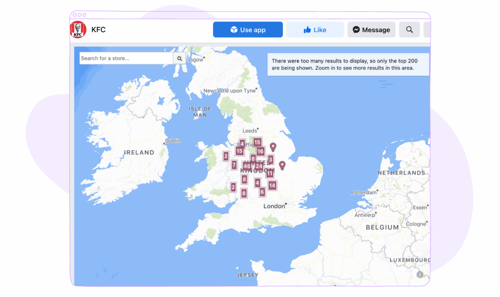This screenshot has height=297, width=500.
Task: Click the Dublin label on the map
Action: click(173, 141)
